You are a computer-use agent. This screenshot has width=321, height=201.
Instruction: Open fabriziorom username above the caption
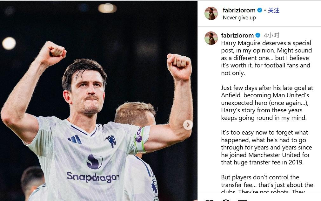[237, 35]
